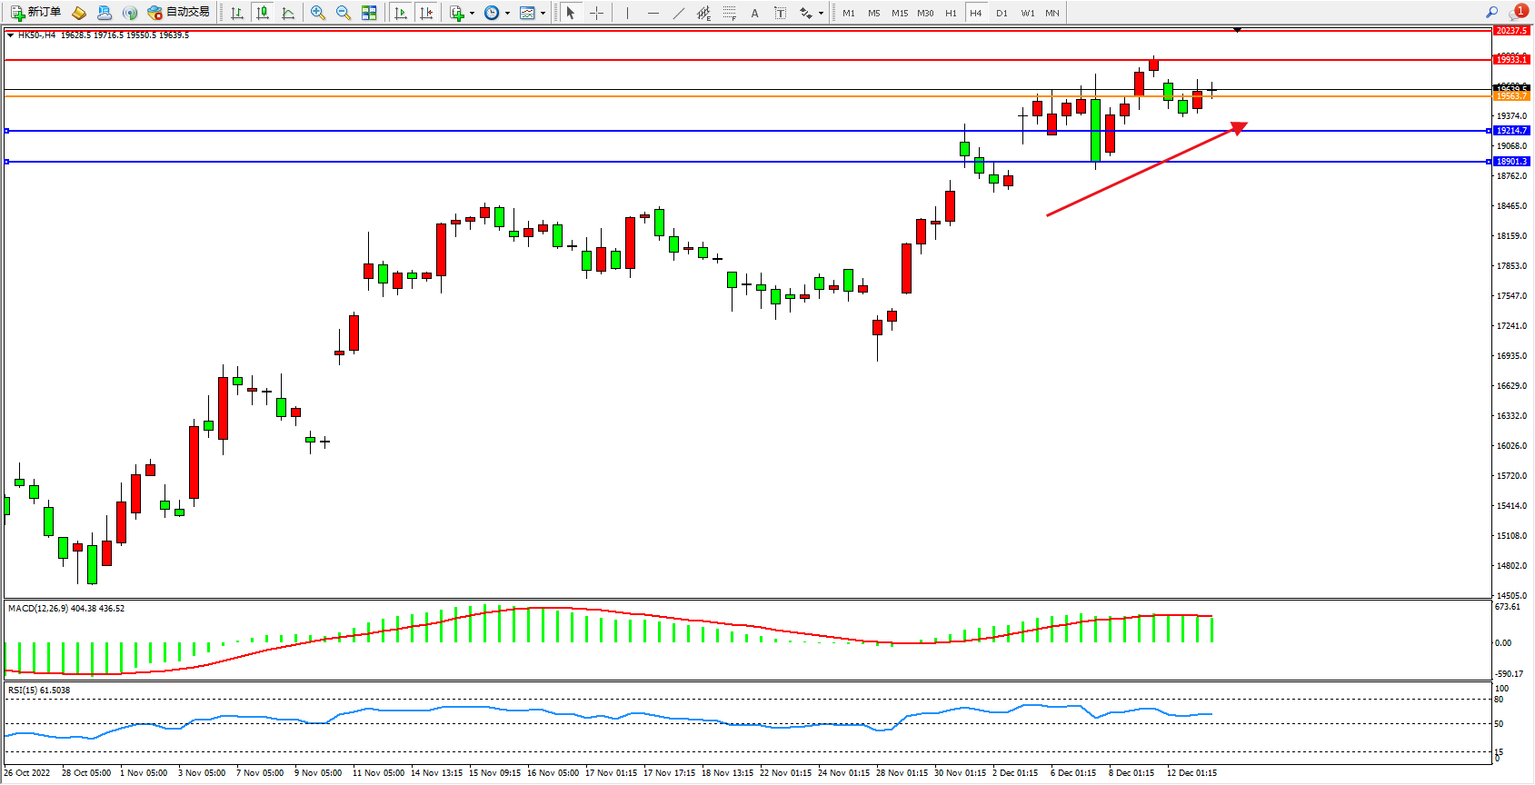This screenshot has height=785, width=1535.
Task: Select the Fibonacci retracement tool
Action: (x=729, y=13)
